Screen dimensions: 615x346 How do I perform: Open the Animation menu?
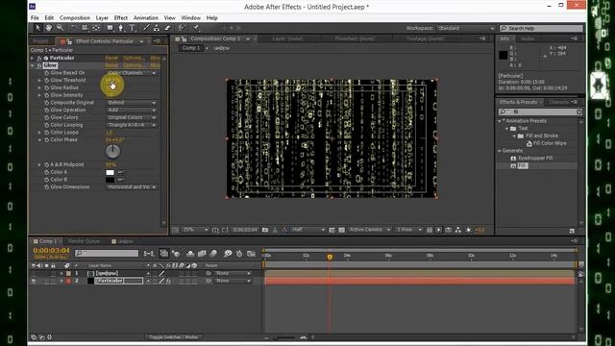point(145,18)
